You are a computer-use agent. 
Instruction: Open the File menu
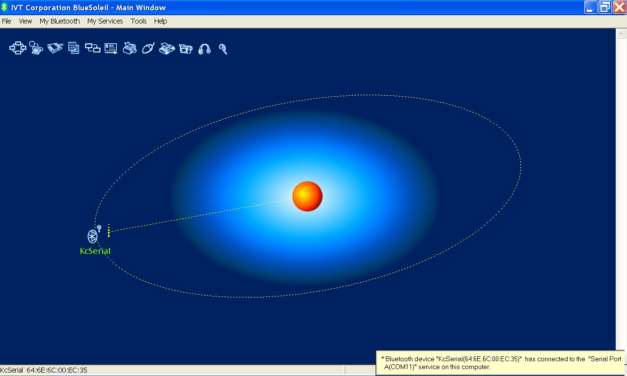click(x=6, y=21)
